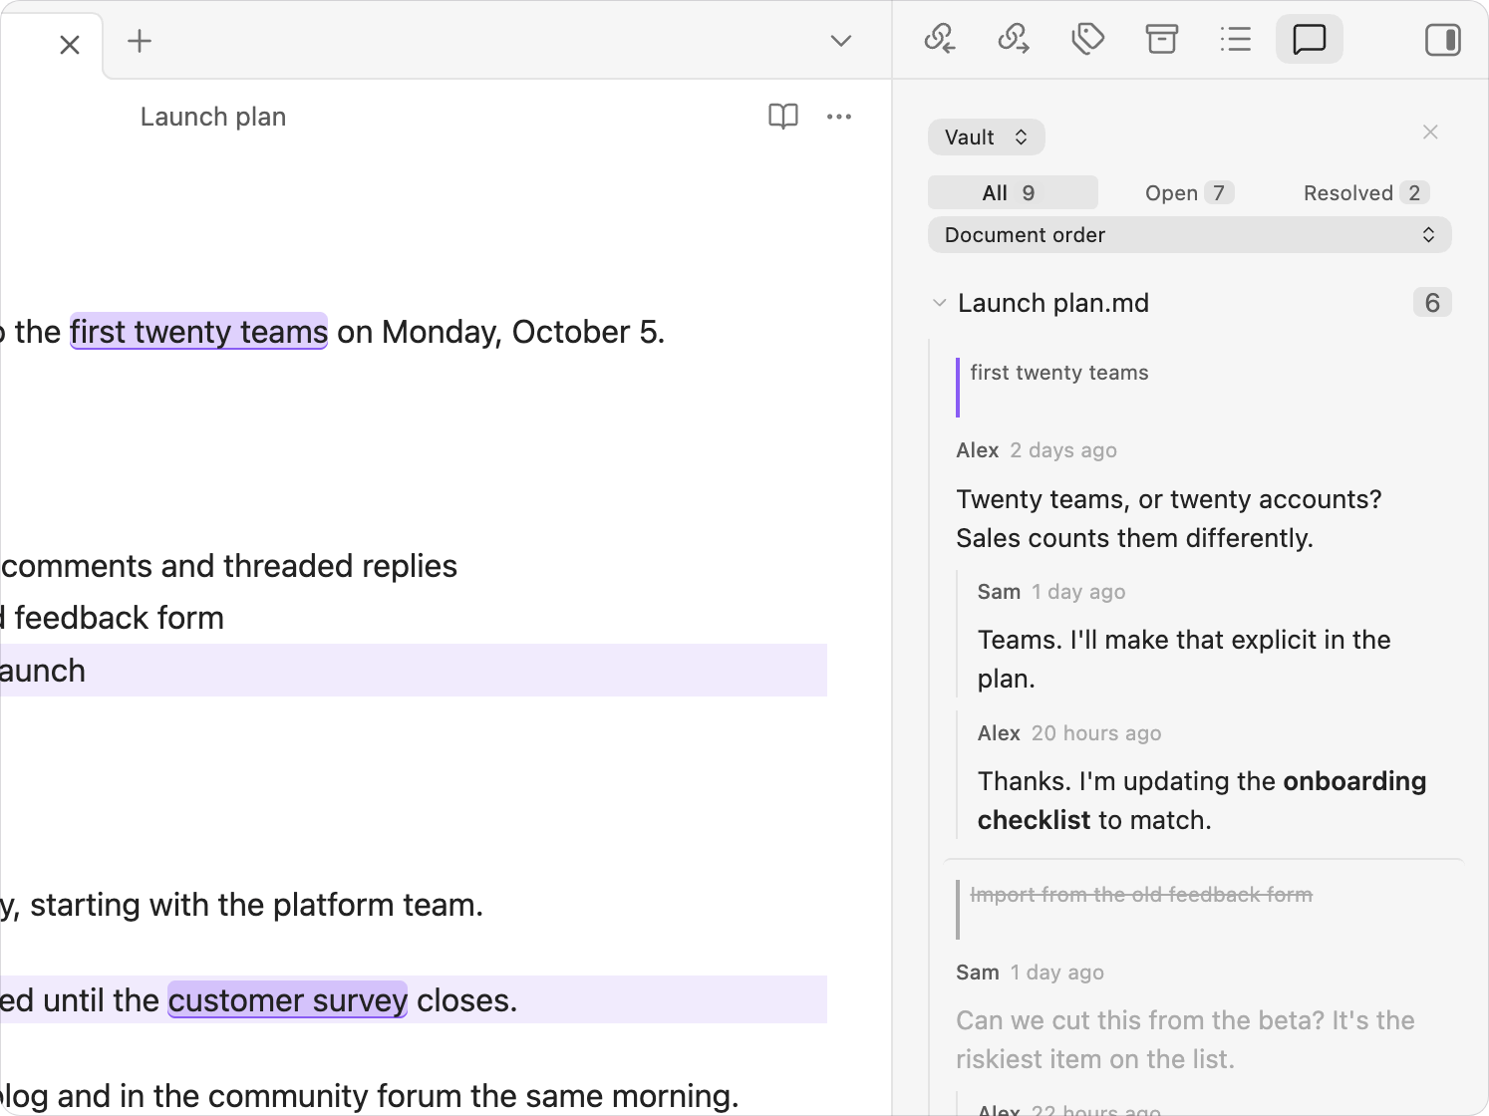This screenshot has height=1116, width=1489.
Task: Open the backlinks panel icon
Action: tap(939, 40)
